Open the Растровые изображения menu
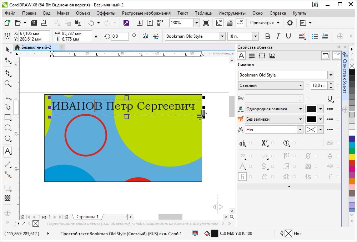 [x=146, y=13]
